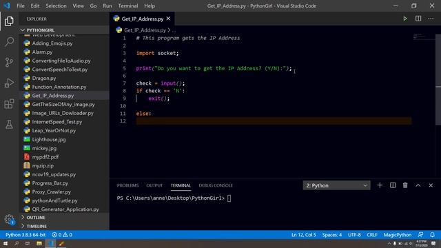
Task: Open the Search view in activity bar
Action: 9,41
